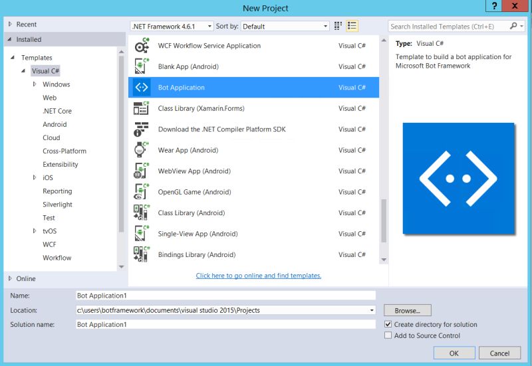This screenshot has height=366, width=532.
Task: Click the template list scroll-down arrow
Action: [384, 260]
